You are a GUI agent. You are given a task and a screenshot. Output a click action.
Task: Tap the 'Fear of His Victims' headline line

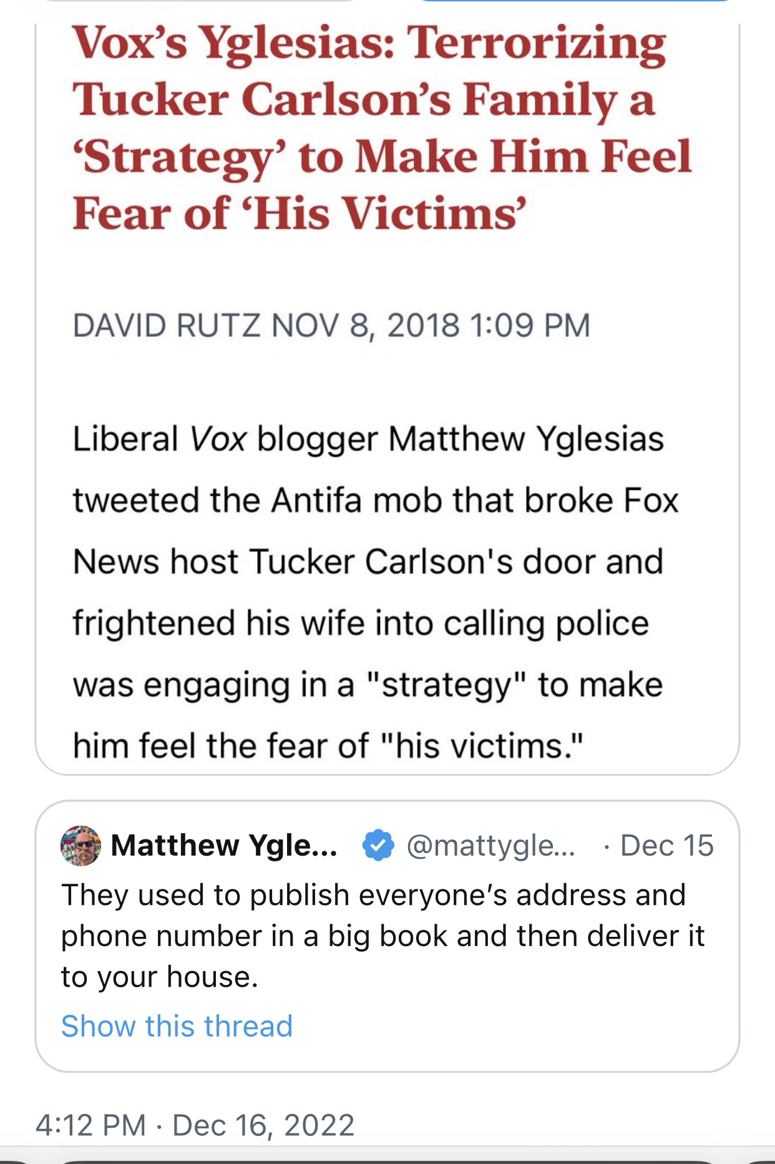coord(300,213)
